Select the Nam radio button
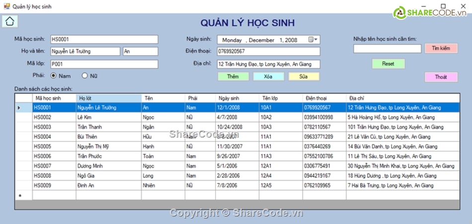This screenshot has height=224, width=472. (x=54, y=76)
